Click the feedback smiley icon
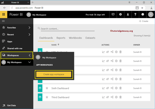Viewport: 155px width, 109px height. [143, 15]
